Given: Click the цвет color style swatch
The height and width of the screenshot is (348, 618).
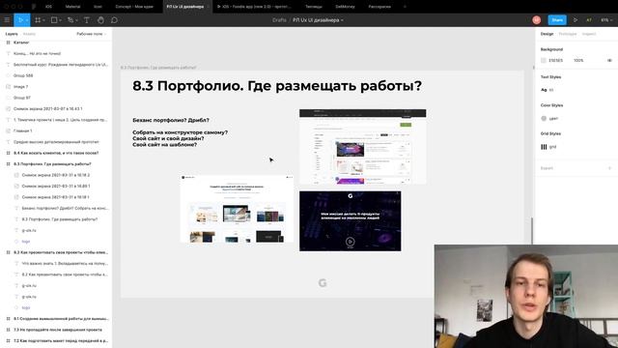Looking at the screenshot, I should pos(544,118).
